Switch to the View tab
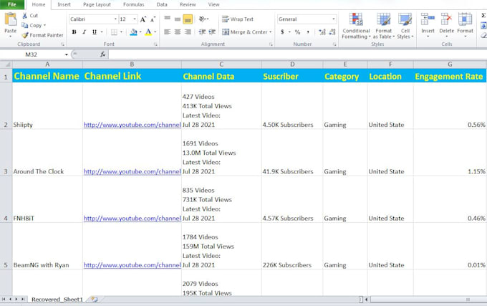This screenshot has width=487, height=306. coord(213,5)
